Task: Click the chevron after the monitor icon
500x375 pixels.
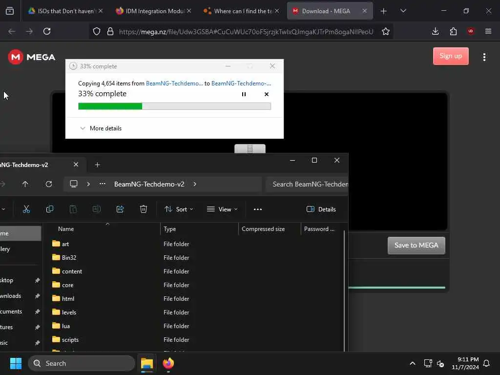Action: point(88,184)
